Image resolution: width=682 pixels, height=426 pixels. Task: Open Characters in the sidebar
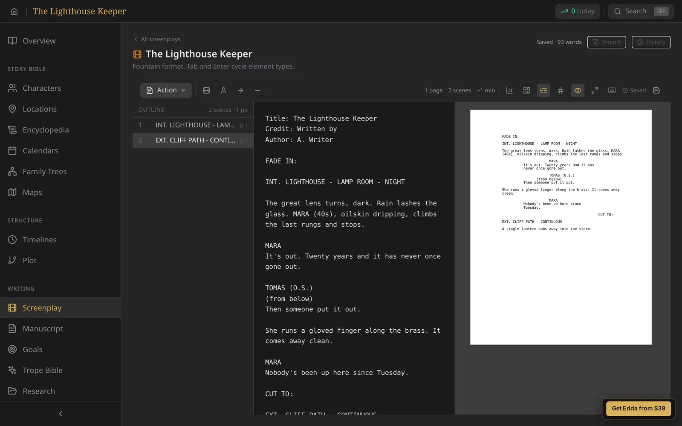pyautogui.click(x=61, y=88)
